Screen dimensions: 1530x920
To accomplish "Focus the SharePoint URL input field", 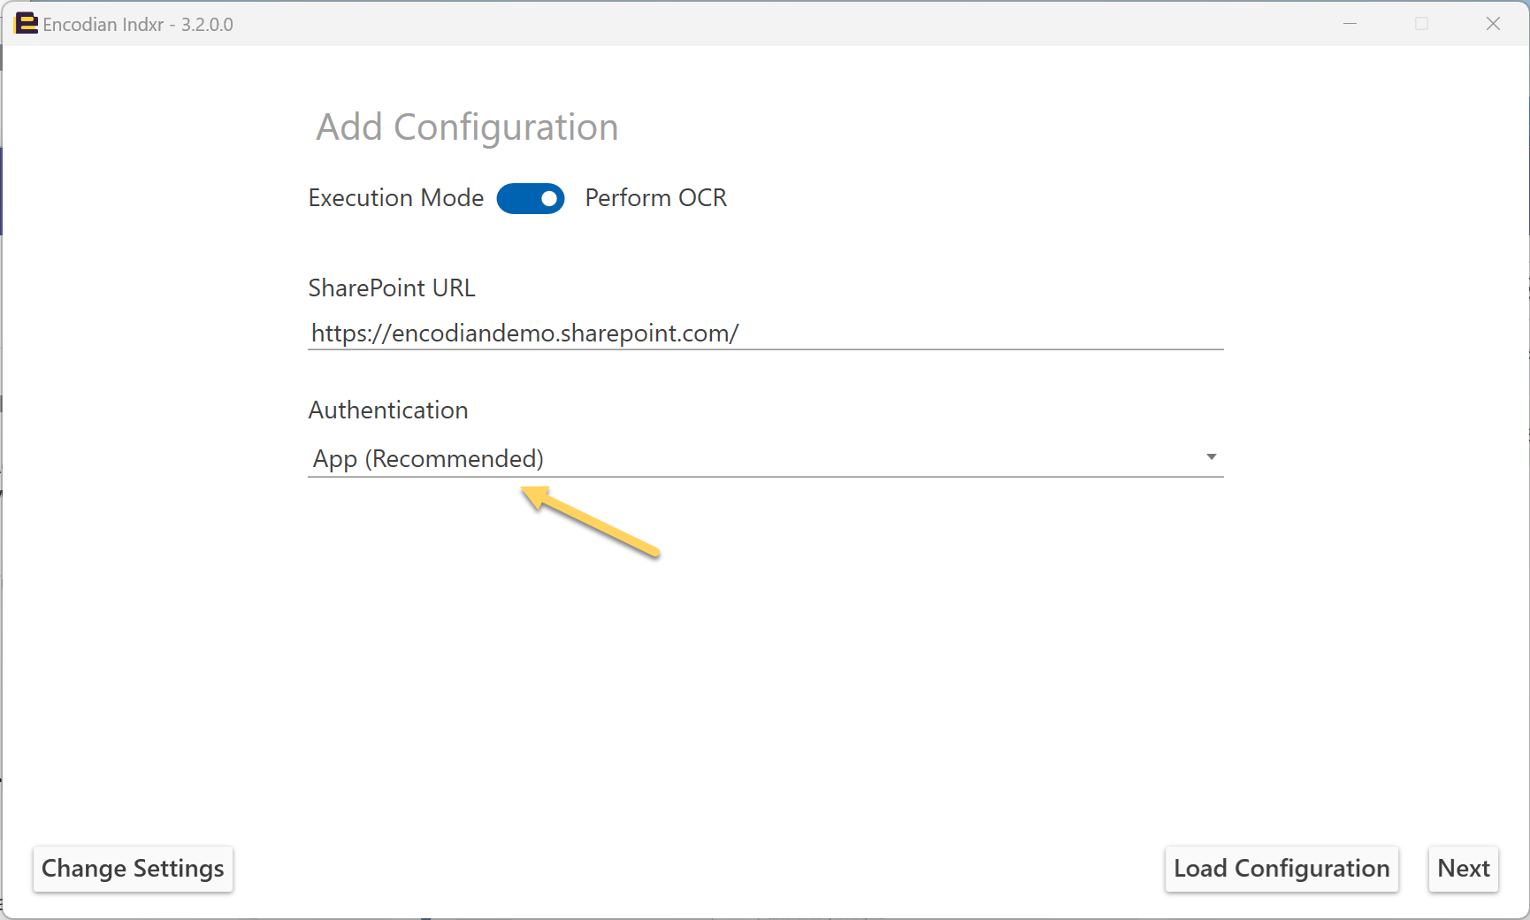I will pyautogui.click(x=766, y=333).
